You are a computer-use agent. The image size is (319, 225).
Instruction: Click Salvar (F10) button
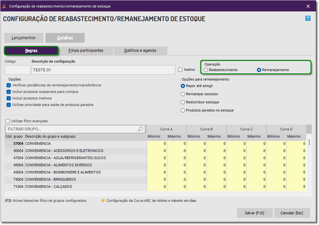pos(255,213)
